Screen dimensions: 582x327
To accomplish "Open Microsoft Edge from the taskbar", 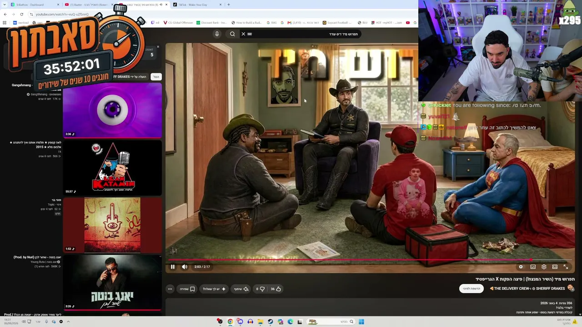I will (x=290, y=322).
